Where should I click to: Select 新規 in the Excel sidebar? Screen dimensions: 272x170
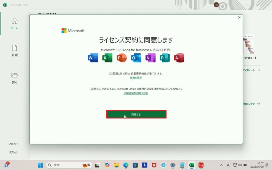14,51
